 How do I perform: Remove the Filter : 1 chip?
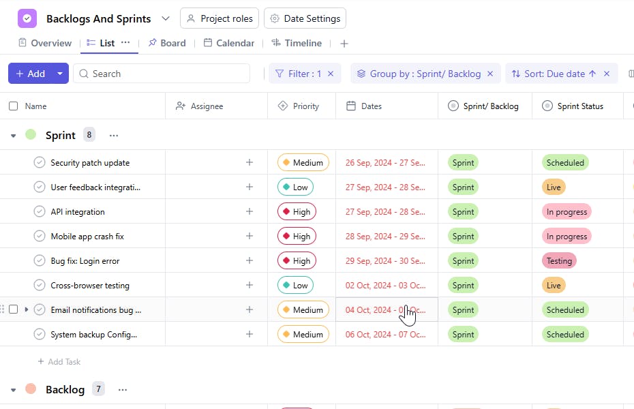[331, 74]
